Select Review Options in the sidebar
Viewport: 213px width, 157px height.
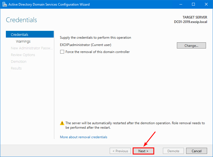click(23, 55)
